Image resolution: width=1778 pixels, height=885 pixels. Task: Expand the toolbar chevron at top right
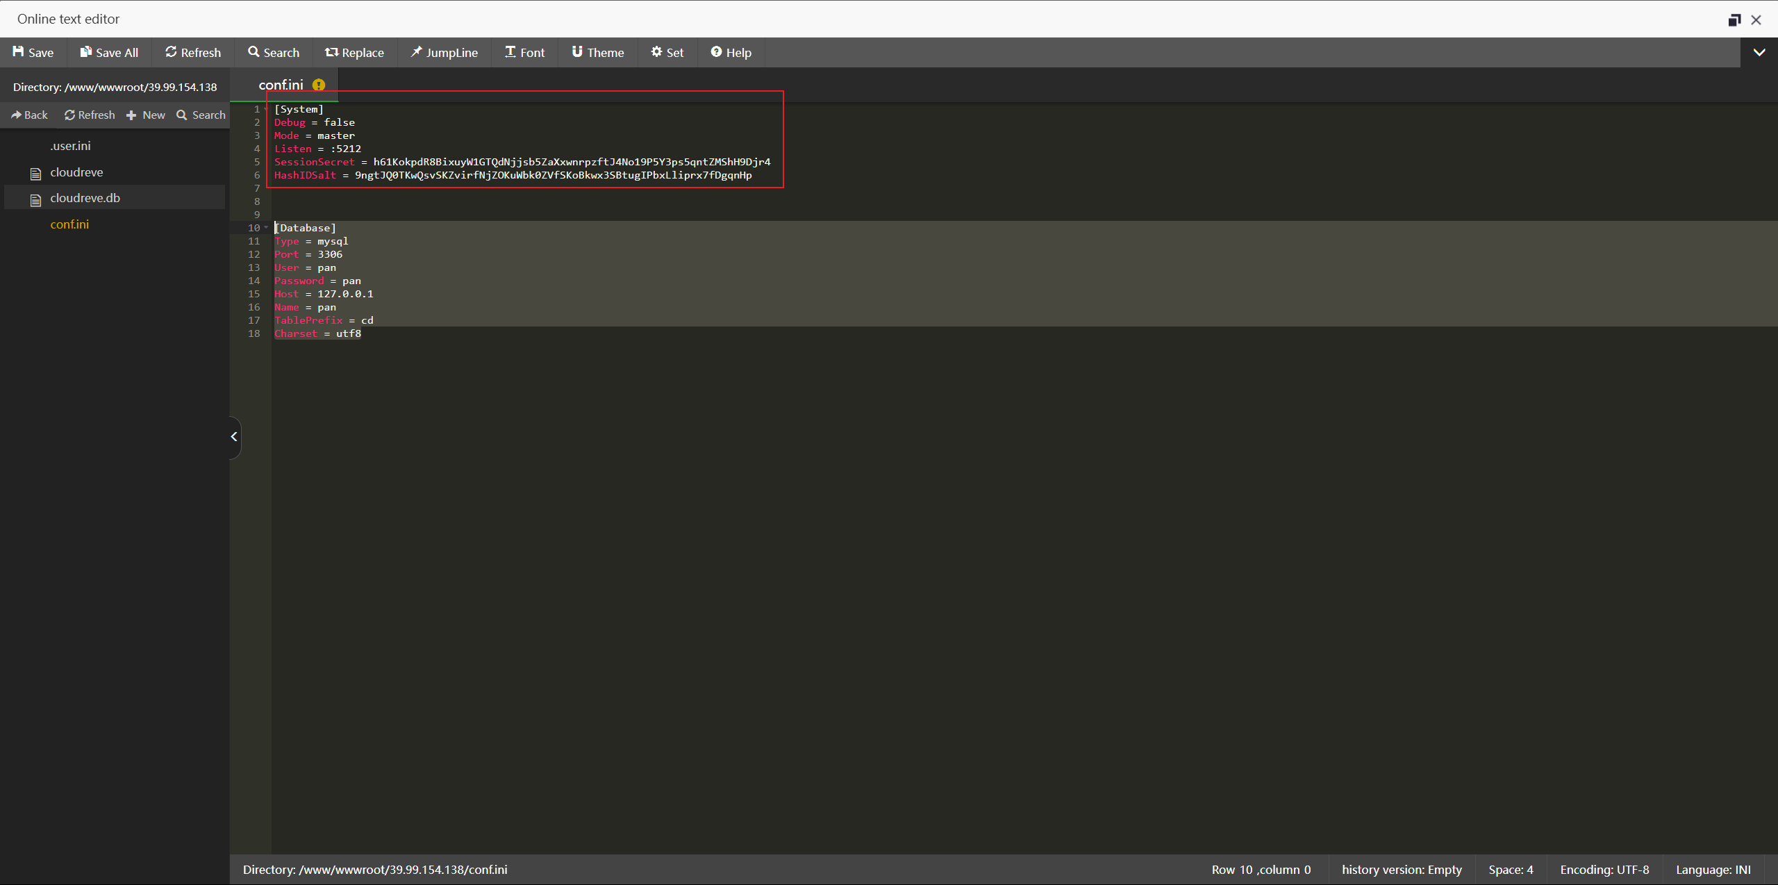[x=1759, y=53]
